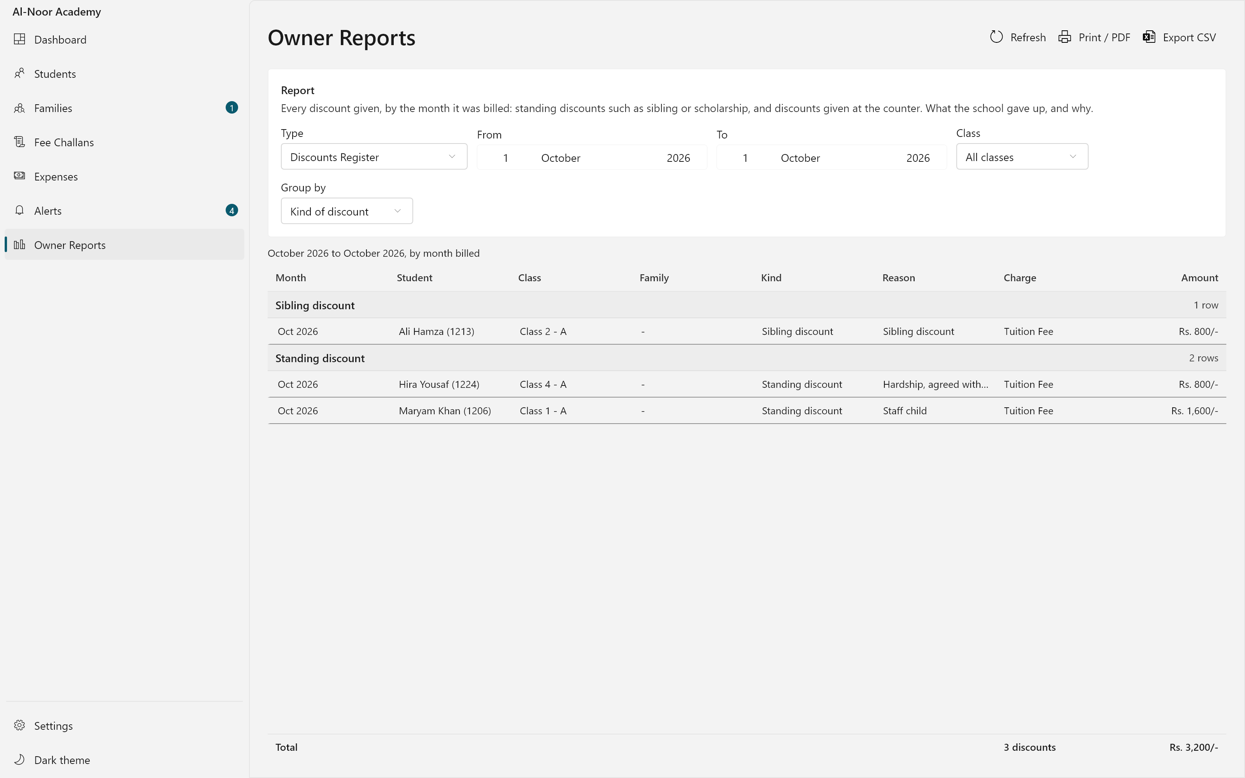Change the From date month October
The width and height of the screenshot is (1245, 778).
pyautogui.click(x=561, y=158)
